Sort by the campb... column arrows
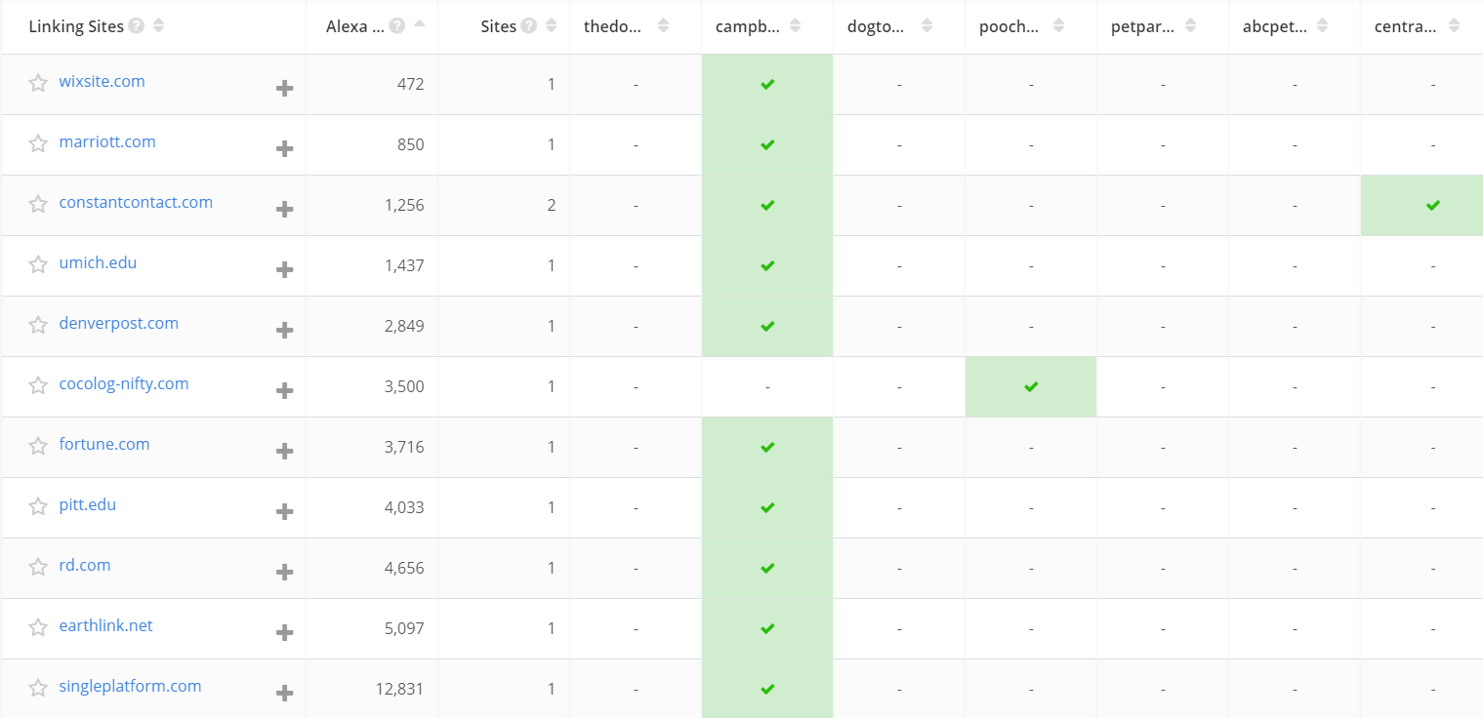Screen dimensions: 1484x718 point(795,26)
